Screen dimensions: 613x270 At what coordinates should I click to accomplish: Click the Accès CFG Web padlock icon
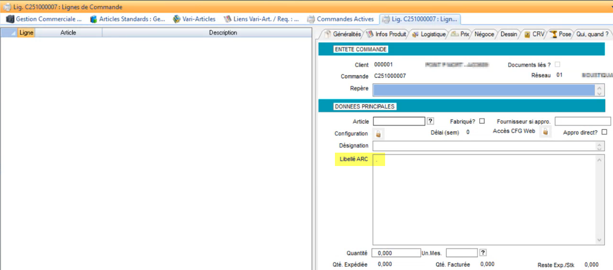(x=545, y=132)
